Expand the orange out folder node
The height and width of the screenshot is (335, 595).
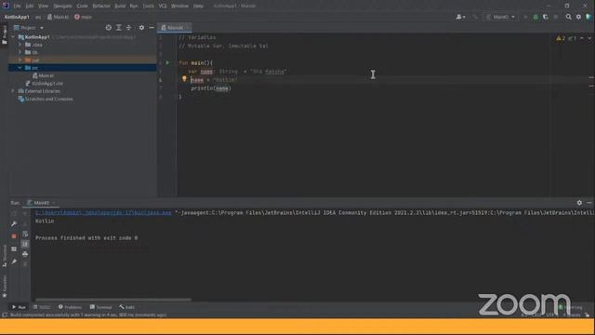(20, 60)
